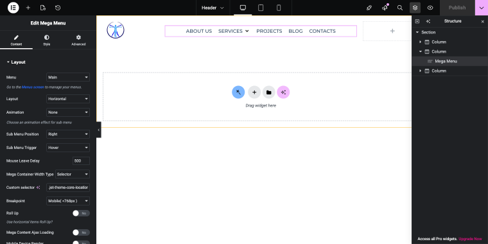This screenshot has width=488, height=244.
Task: Click the Structure panel AI sparkle icon
Action: point(428,21)
